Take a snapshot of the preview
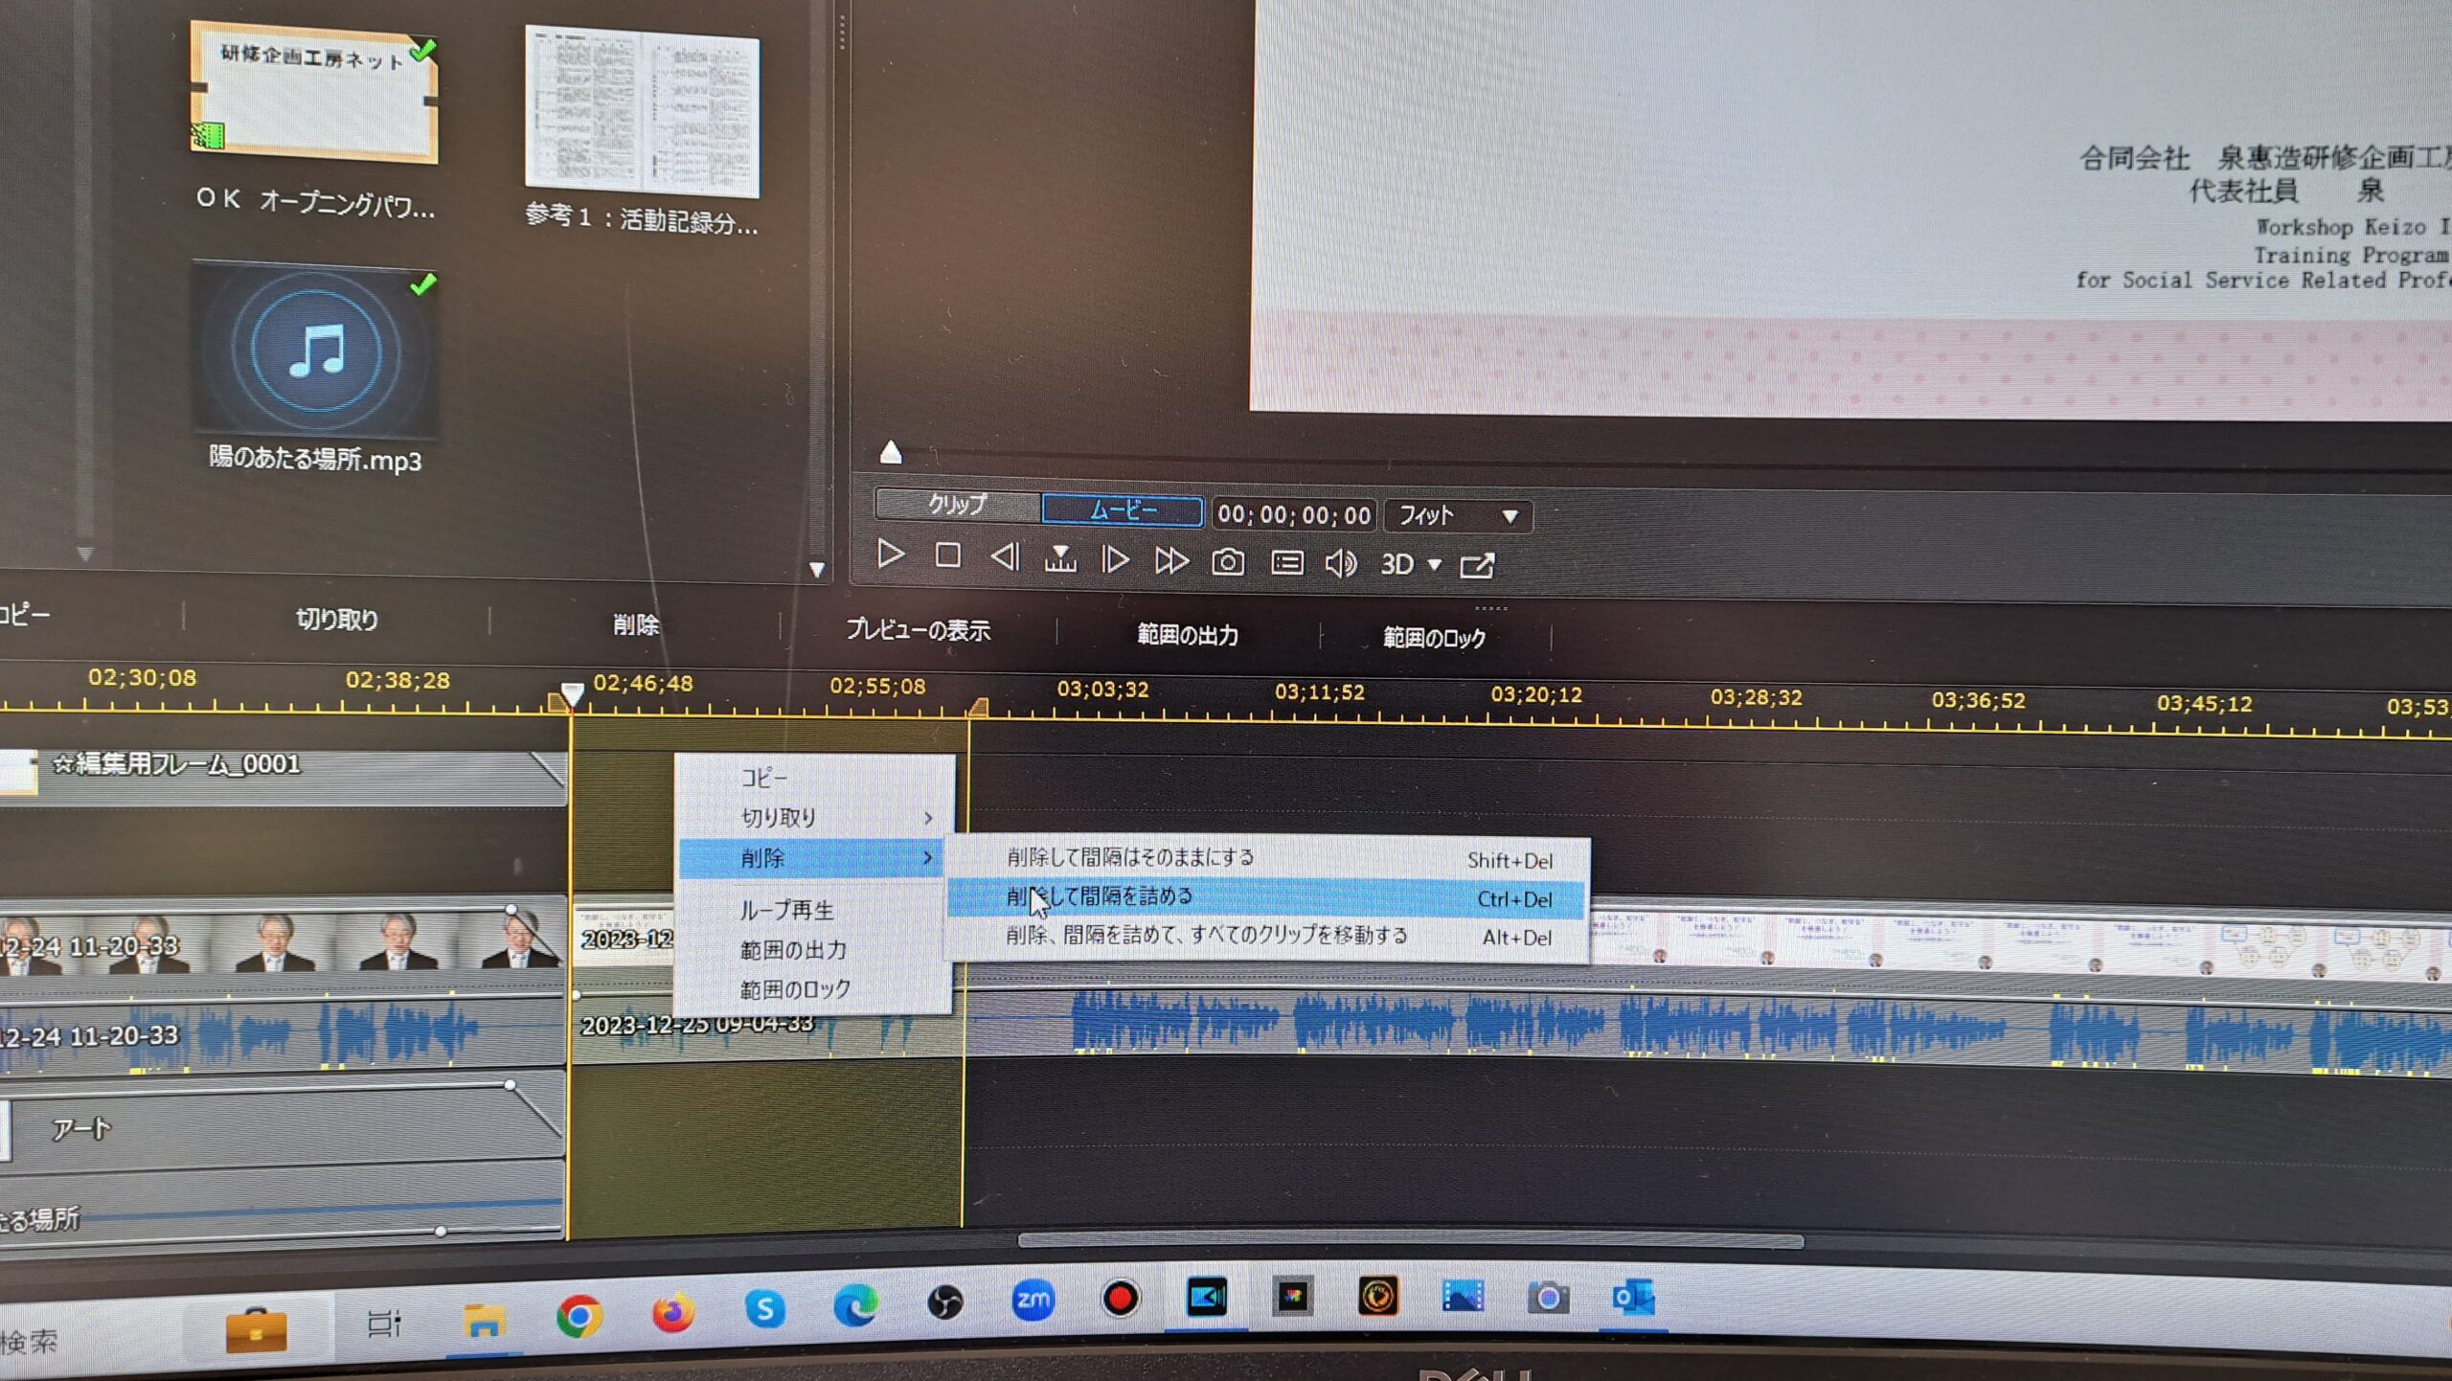Screen dimensions: 2452x1381 1228,561
